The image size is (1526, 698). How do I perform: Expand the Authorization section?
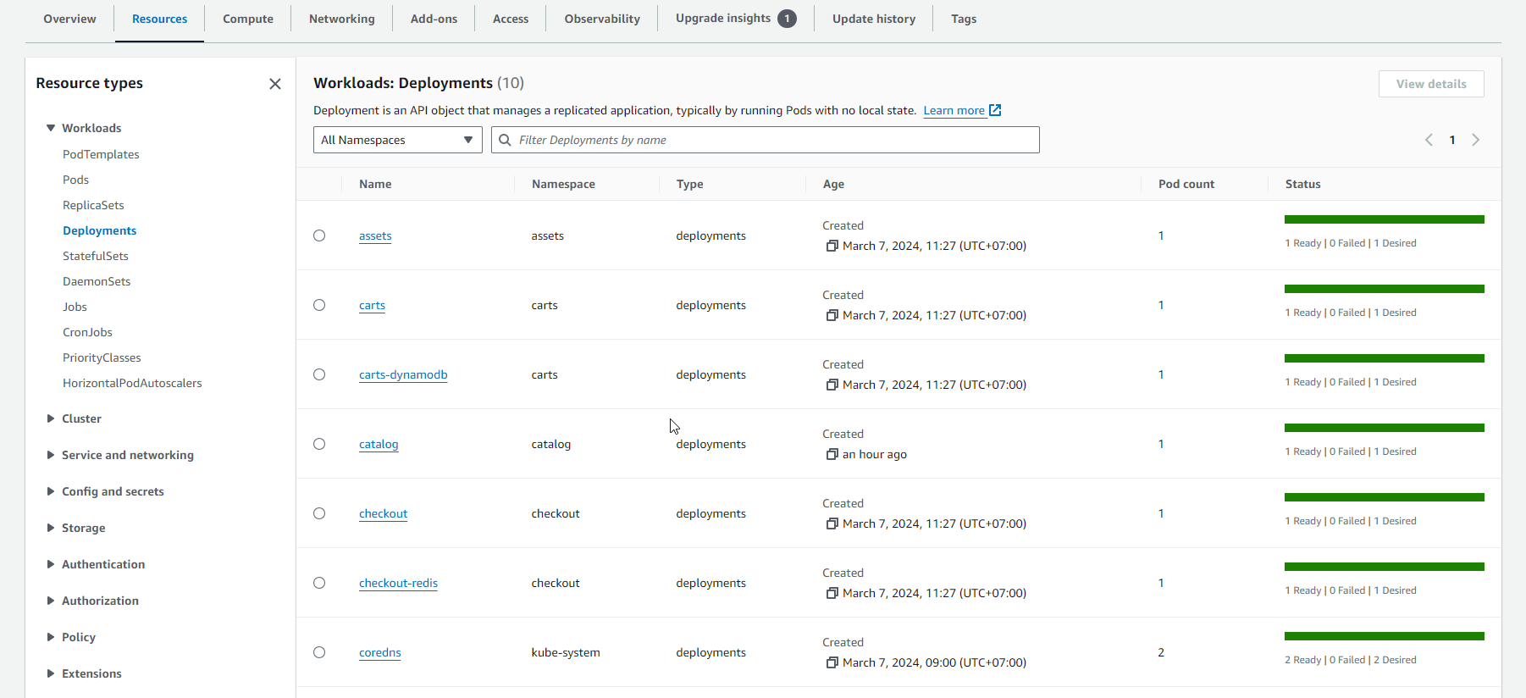[51, 601]
